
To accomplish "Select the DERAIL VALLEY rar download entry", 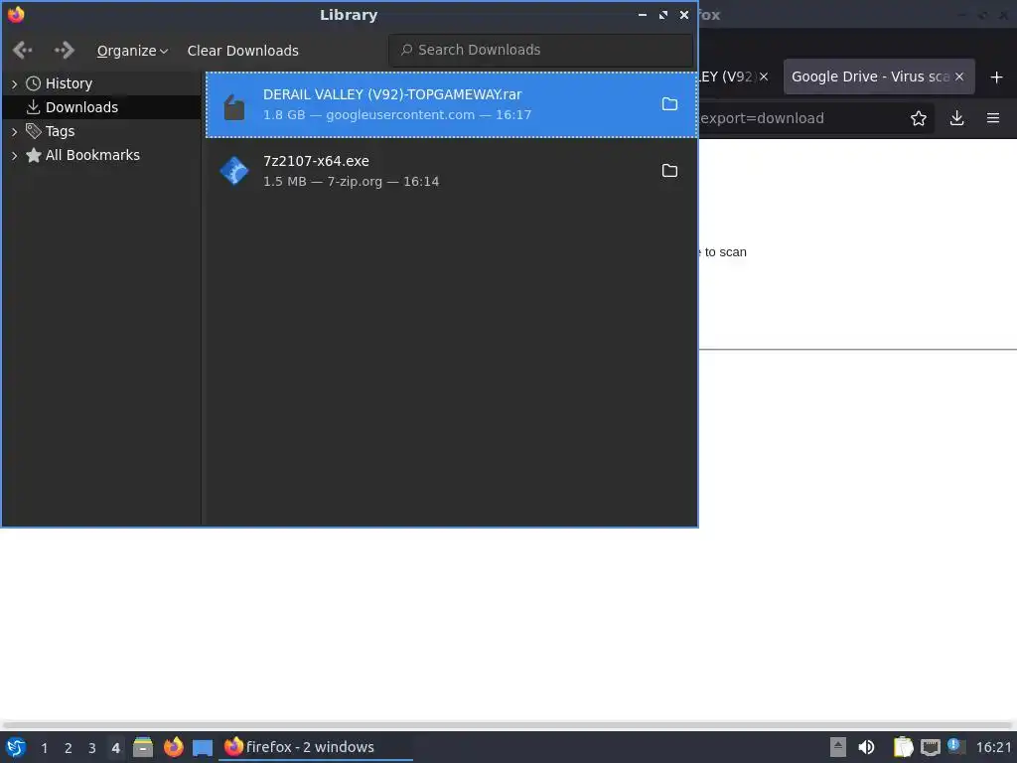I will (452, 104).
